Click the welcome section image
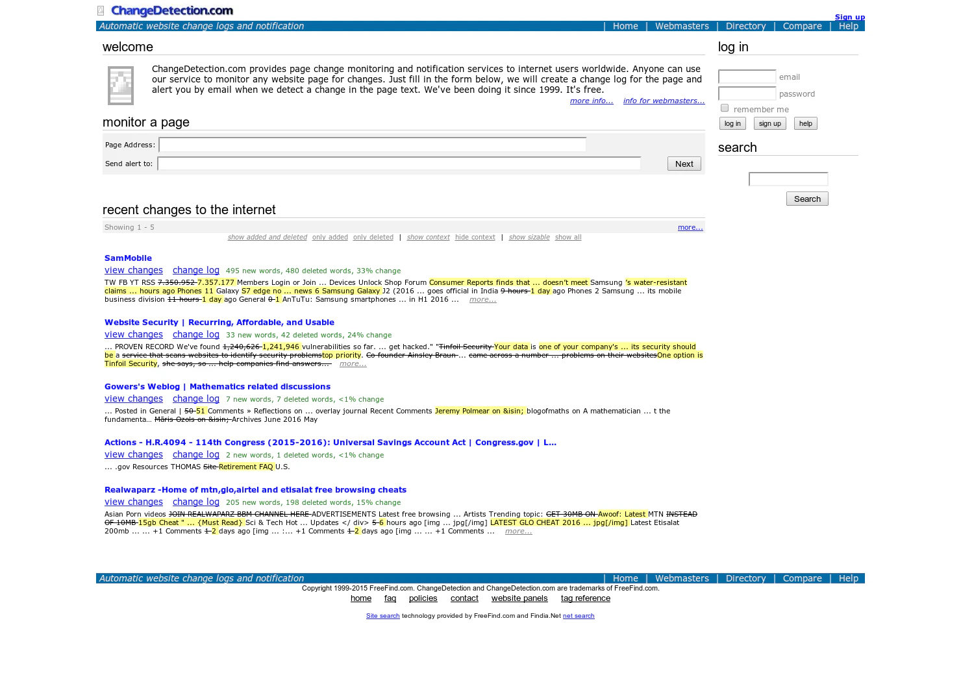 tap(121, 86)
